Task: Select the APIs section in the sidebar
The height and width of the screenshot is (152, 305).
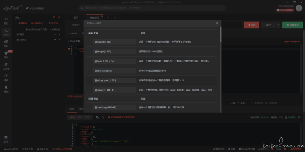Action: tap(6, 32)
